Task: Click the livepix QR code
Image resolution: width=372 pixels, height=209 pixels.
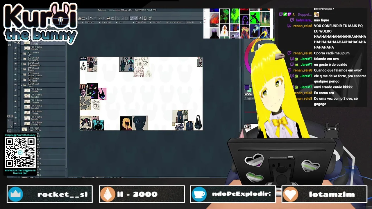Action: click(x=20, y=153)
